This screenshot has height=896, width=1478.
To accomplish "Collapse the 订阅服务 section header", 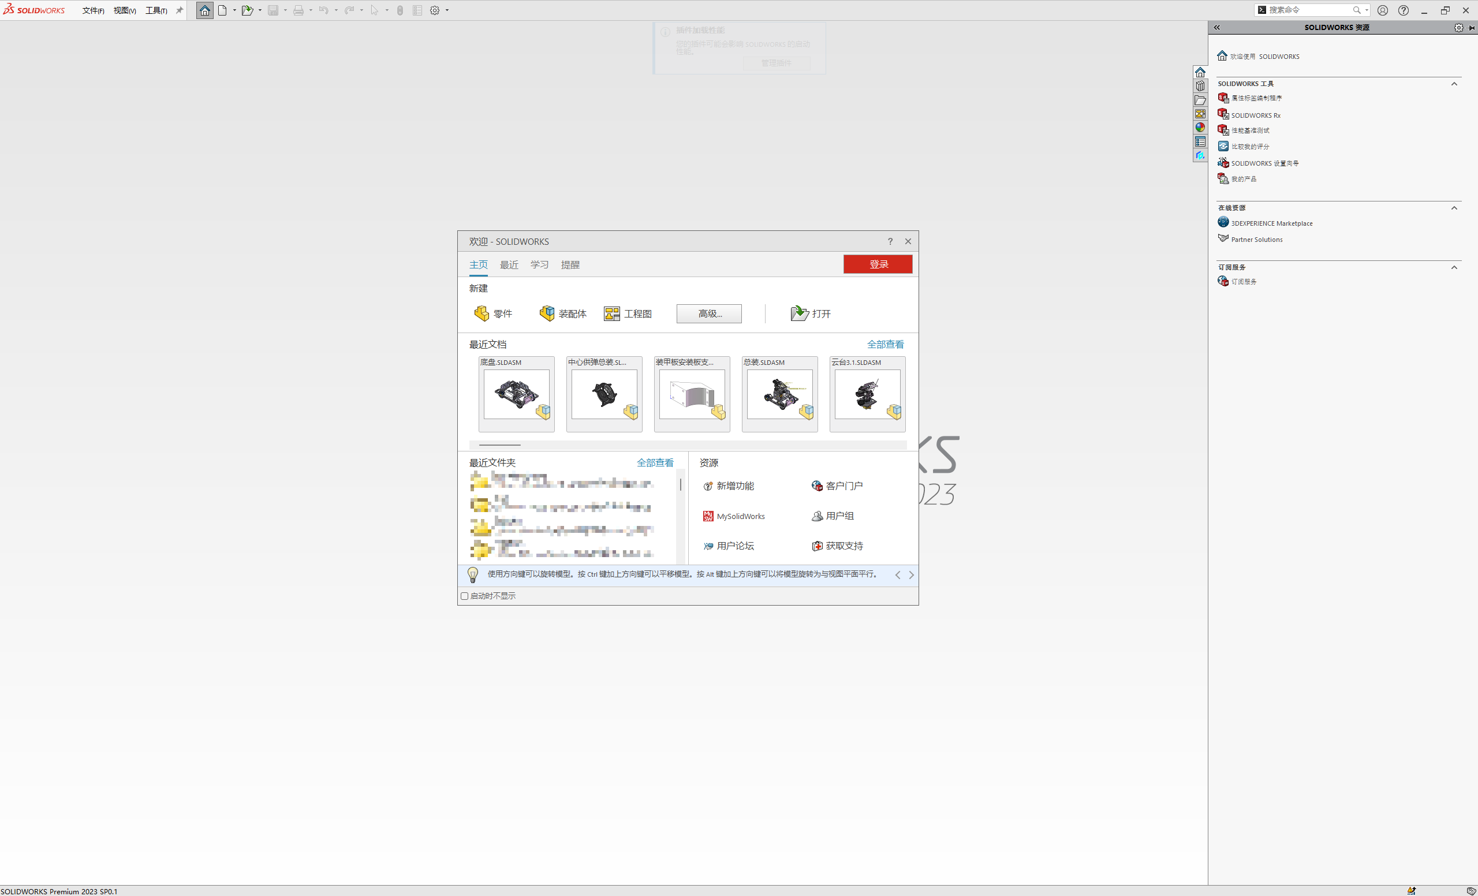I will point(1454,267).
